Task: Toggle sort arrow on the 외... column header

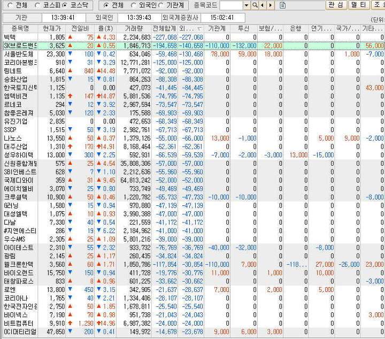Action: 199,29
